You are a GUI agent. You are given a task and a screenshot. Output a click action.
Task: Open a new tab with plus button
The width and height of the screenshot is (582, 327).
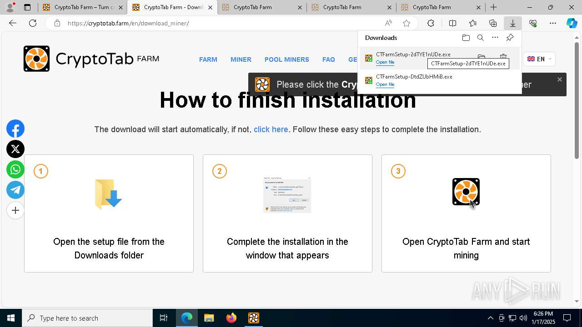[x=493, y=7]
